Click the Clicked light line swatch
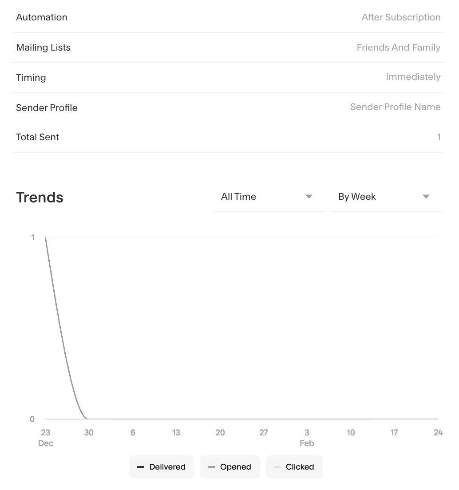The height and width of the screenshot is (490, 459). (x=277, y=467)
